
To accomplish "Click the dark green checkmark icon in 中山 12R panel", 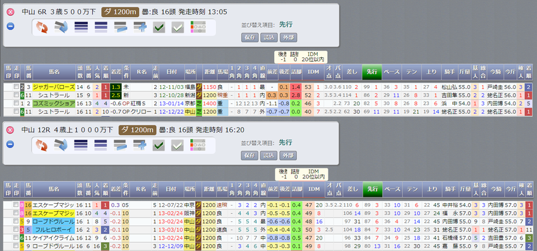I will tap(159, 145).
